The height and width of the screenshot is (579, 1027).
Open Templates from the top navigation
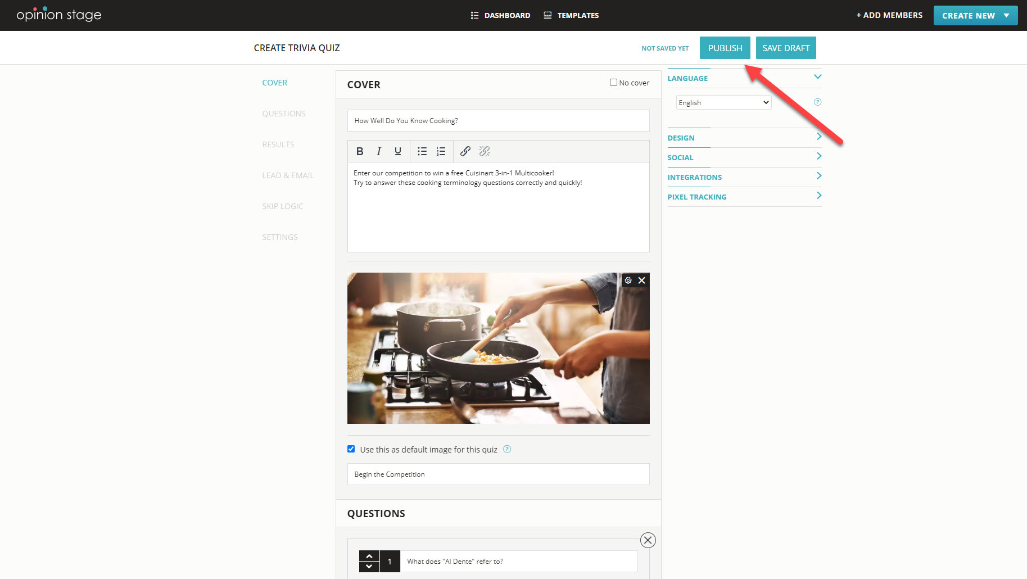click(x=571, y=16)
